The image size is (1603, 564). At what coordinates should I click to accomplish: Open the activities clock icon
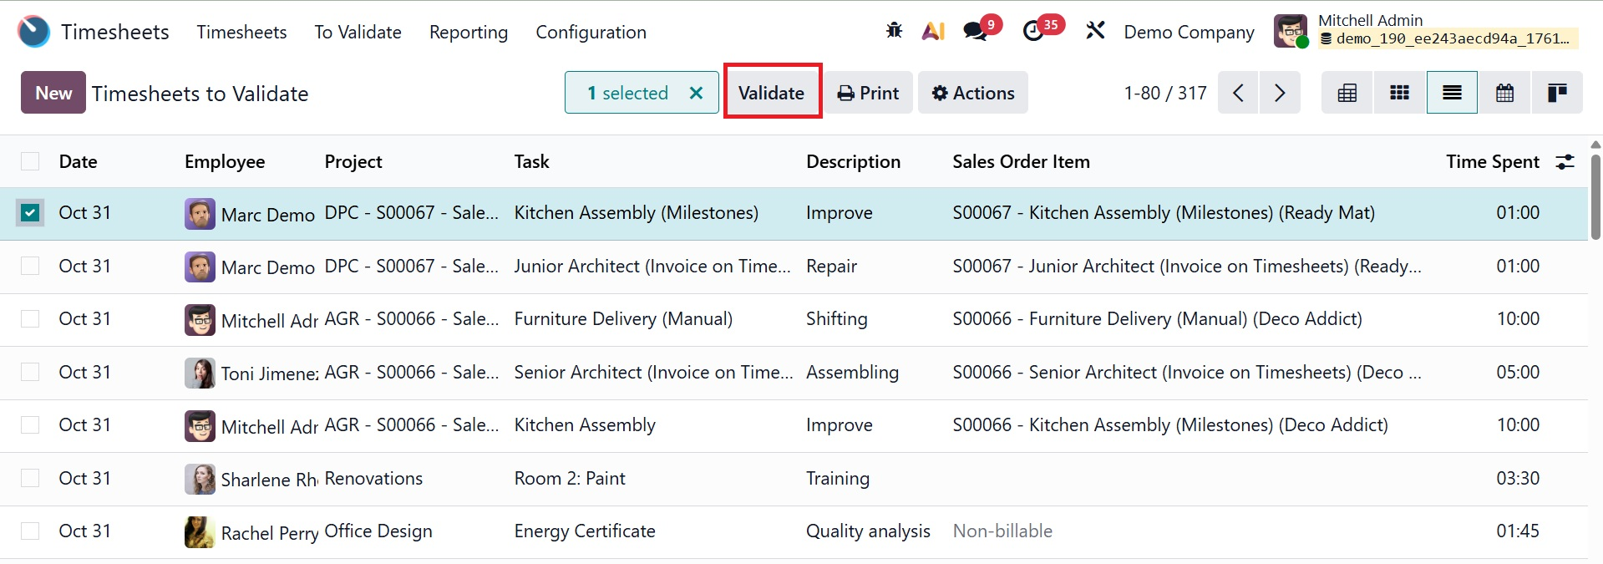(1034, 31)
